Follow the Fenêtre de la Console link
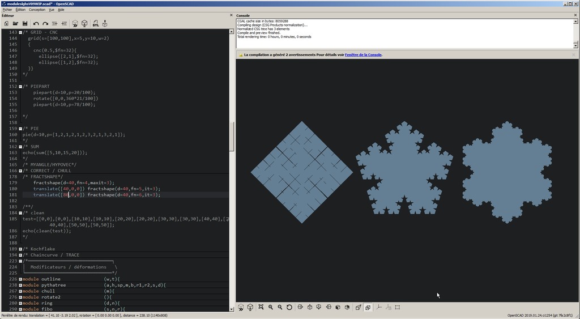This screenshot has height=319, width=580. (363, 55)
